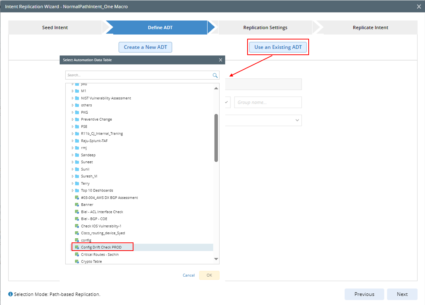Click the search magnifier icon in dialog
Viewport: 425px width, 305px height.
[x=215, y=75]
